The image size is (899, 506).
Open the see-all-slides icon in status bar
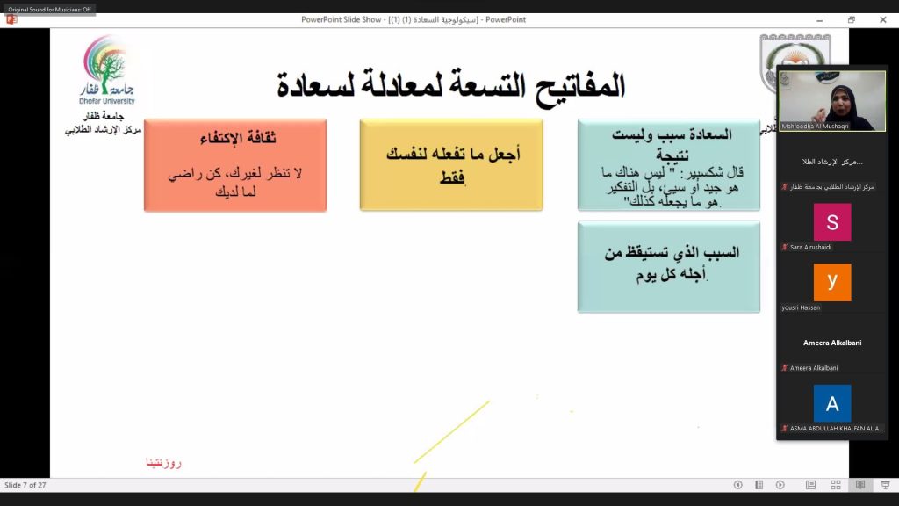point(759,485)
